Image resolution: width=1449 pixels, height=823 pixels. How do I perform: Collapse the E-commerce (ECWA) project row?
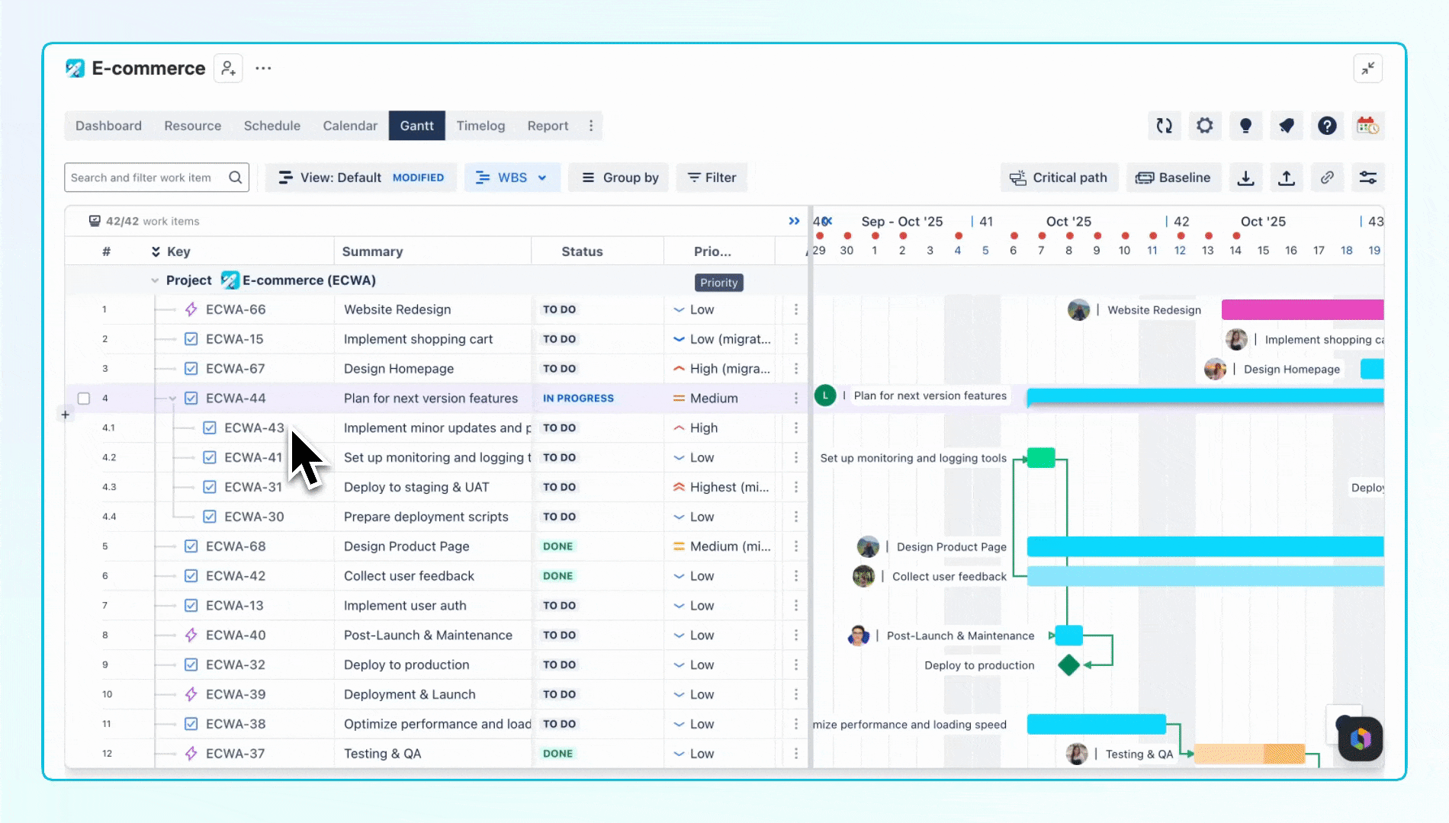pyautogui.click(x=155, y=280)
